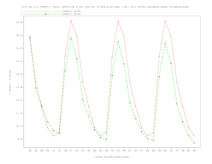Image resolution: width=212 pixels, height=164 pixels.
Task: Click the 72 x-axis hour label
Action: 171,151
